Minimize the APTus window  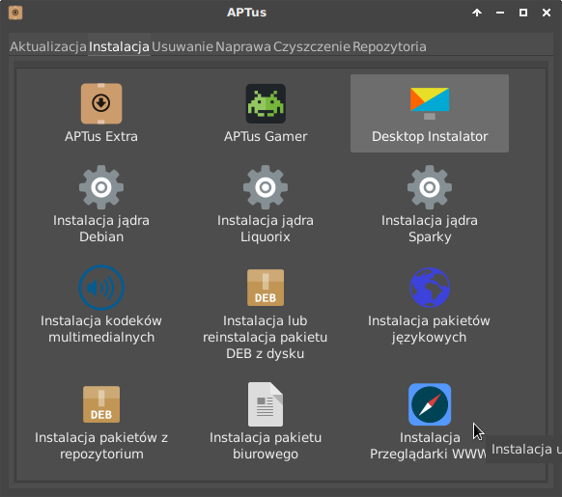coord(500,13)
